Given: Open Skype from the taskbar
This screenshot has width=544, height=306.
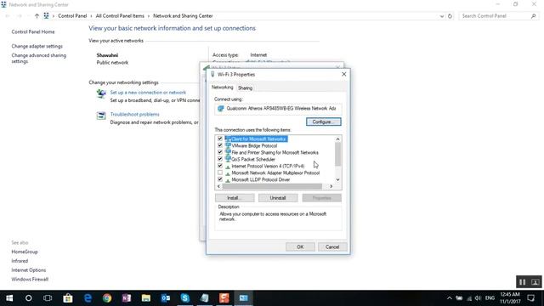Looking at the screenshot, I should click(x=185, y=298).
